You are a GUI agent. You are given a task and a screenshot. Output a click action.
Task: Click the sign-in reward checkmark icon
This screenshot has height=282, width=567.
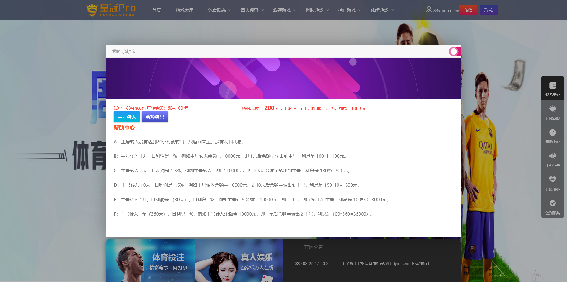tap(553, 203)
